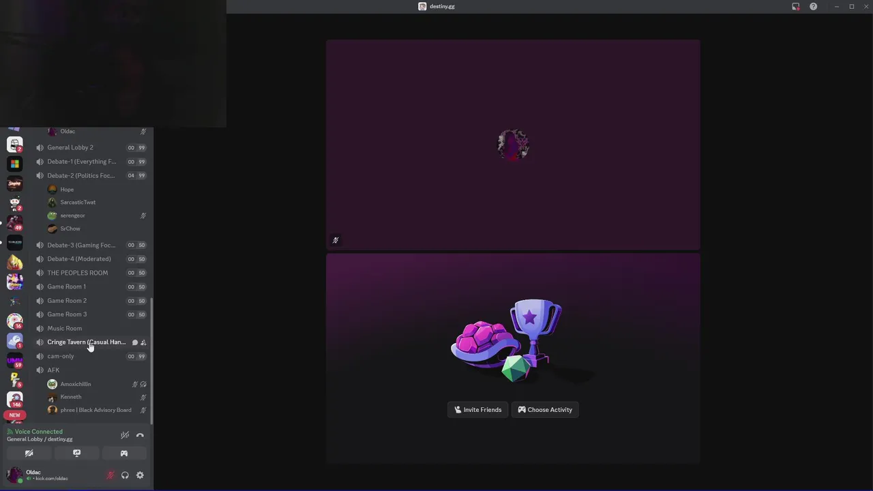Screen dimensions: 873x491
Task: Disconnect from voice with hang-up icon
Action: pos(140,435)
